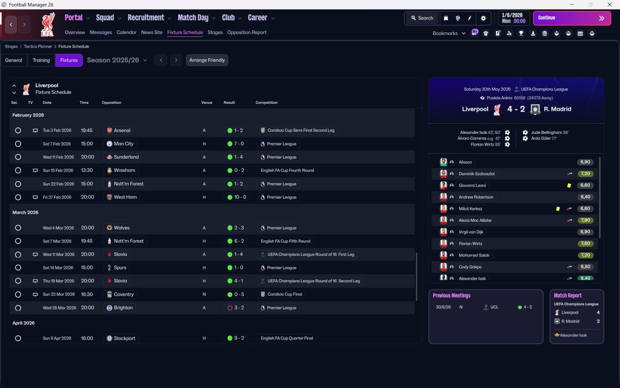Viewport: 620px width, 388px height.
Task: Select the Man City fixture radio button
Action: click(x=18, y=144)
